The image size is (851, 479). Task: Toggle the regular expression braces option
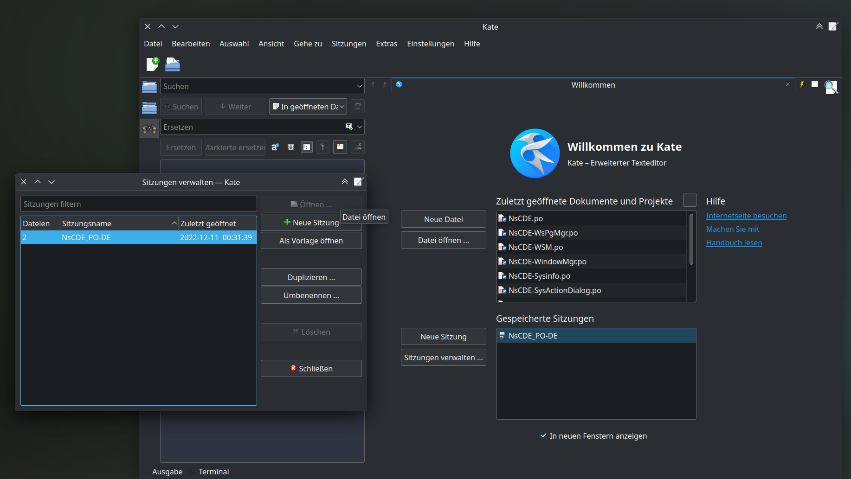291,147
